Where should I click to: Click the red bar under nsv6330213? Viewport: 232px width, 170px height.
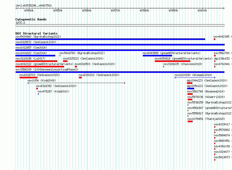[x=80, y=78]
